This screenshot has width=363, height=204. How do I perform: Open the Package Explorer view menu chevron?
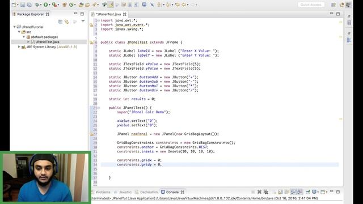click(83, 22)
